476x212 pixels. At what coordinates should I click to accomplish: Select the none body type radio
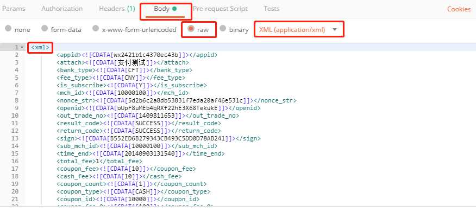9,29
